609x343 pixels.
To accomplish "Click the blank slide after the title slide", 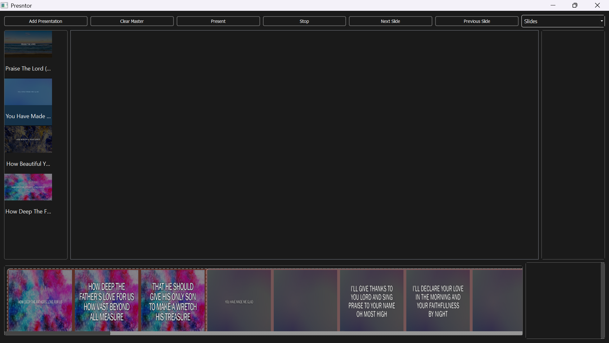I will (x=305, y=300).
